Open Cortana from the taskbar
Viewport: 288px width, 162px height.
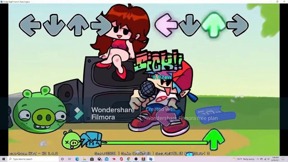click(62, 159)
